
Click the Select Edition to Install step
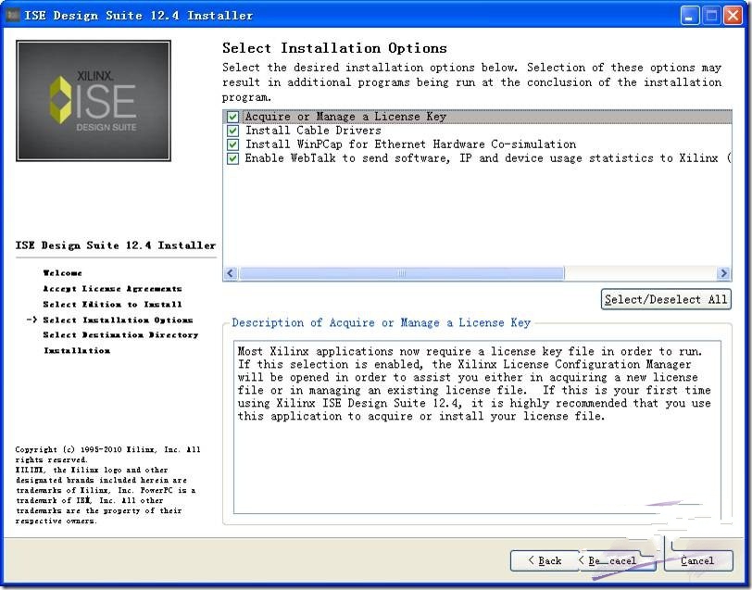point(112,304)
